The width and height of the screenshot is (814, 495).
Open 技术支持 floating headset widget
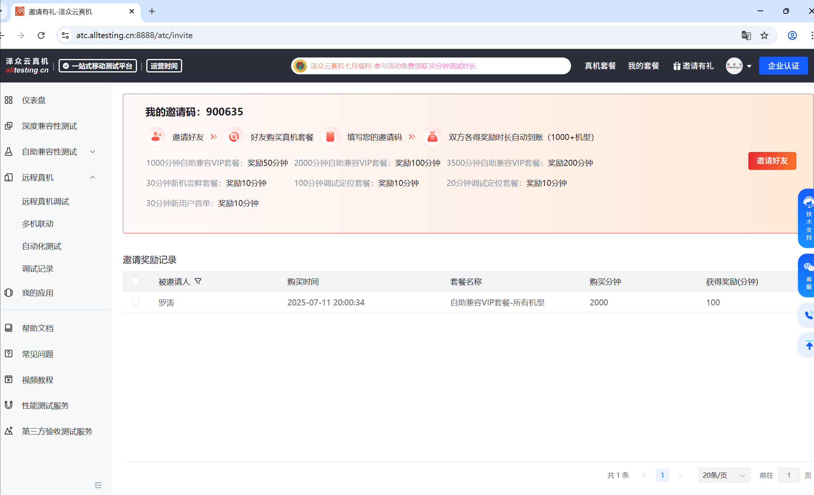pos(807,218)
